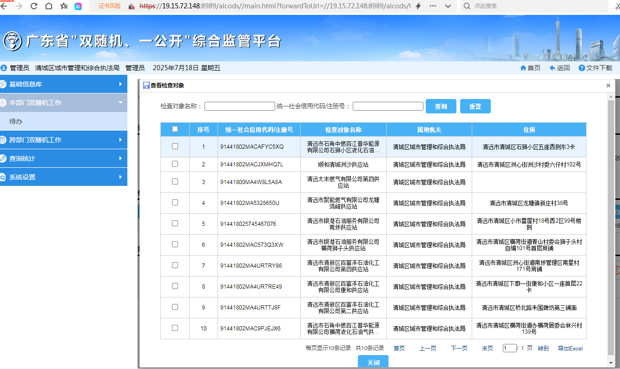Expand the 基础信息库 sidebar menu
Image resolution: width=620 pixels, height=369 pixels.
pos(63,84)
